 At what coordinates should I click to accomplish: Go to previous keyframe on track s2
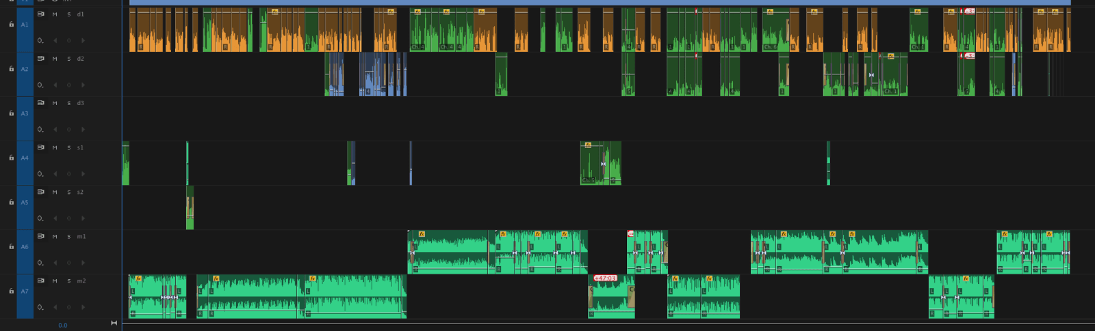click(x=55, y=218)
